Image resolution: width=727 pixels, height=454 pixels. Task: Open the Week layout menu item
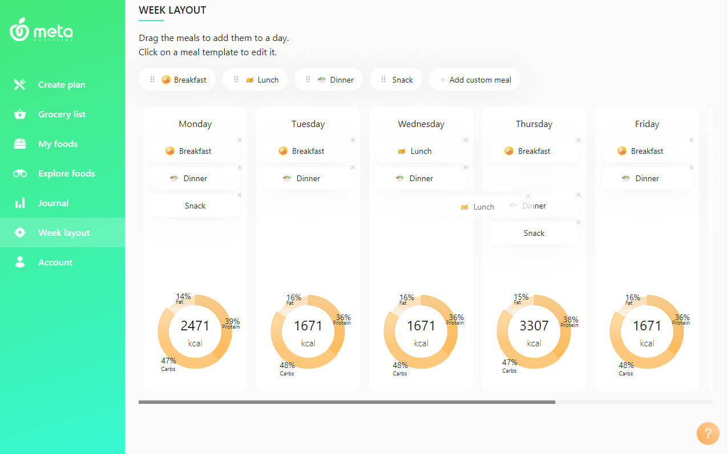64,233
